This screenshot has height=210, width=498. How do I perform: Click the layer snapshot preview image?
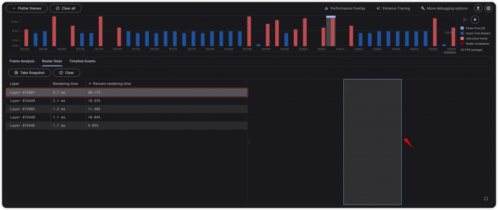[x=372, y=142]
